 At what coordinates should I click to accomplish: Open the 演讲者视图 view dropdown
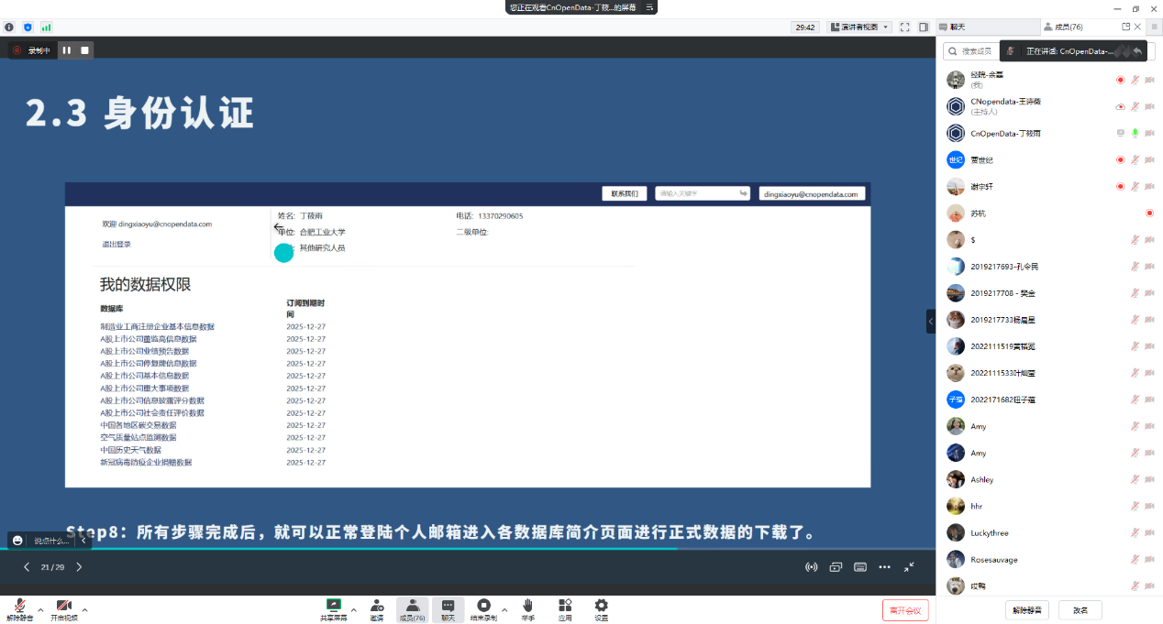(859, 27)
